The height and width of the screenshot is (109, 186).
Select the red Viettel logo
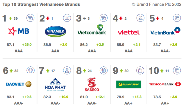128,32
